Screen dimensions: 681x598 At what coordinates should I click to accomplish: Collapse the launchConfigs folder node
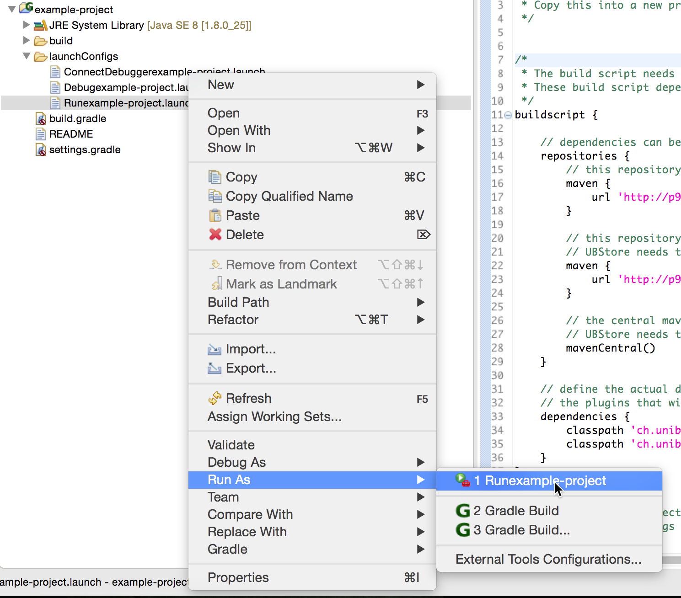tap(27, 56)
